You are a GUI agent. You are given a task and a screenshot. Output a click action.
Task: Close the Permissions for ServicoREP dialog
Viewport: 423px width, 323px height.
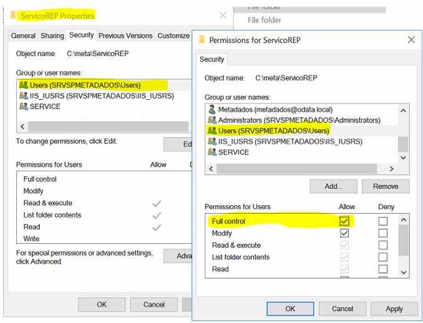click(411, 40)
